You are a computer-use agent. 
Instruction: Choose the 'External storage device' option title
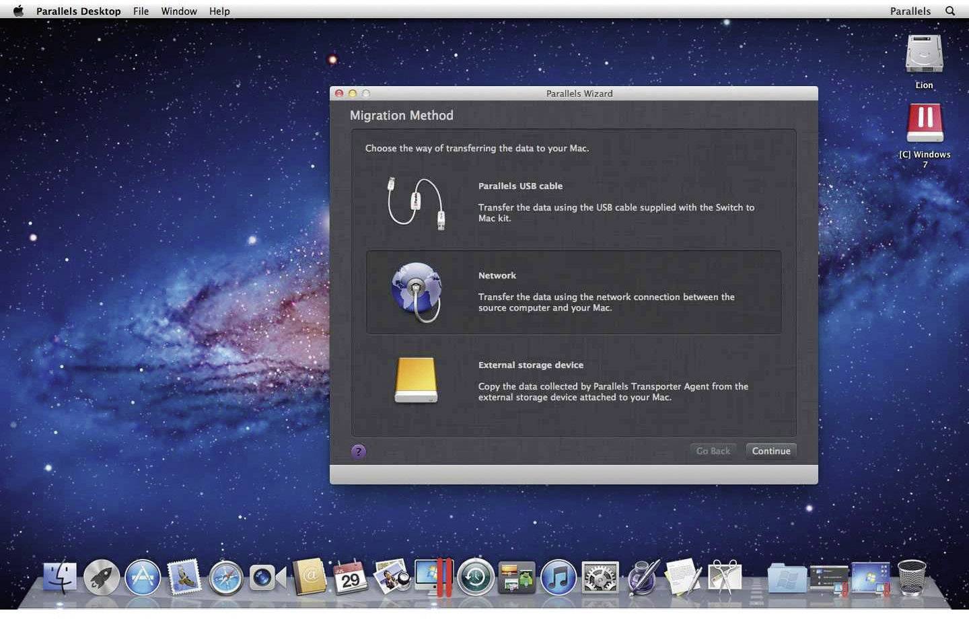click(531, 365)
